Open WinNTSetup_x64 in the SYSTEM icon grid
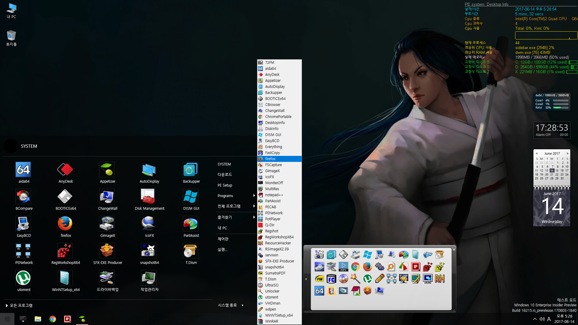 pyautogui.click(x=65, y=281)
